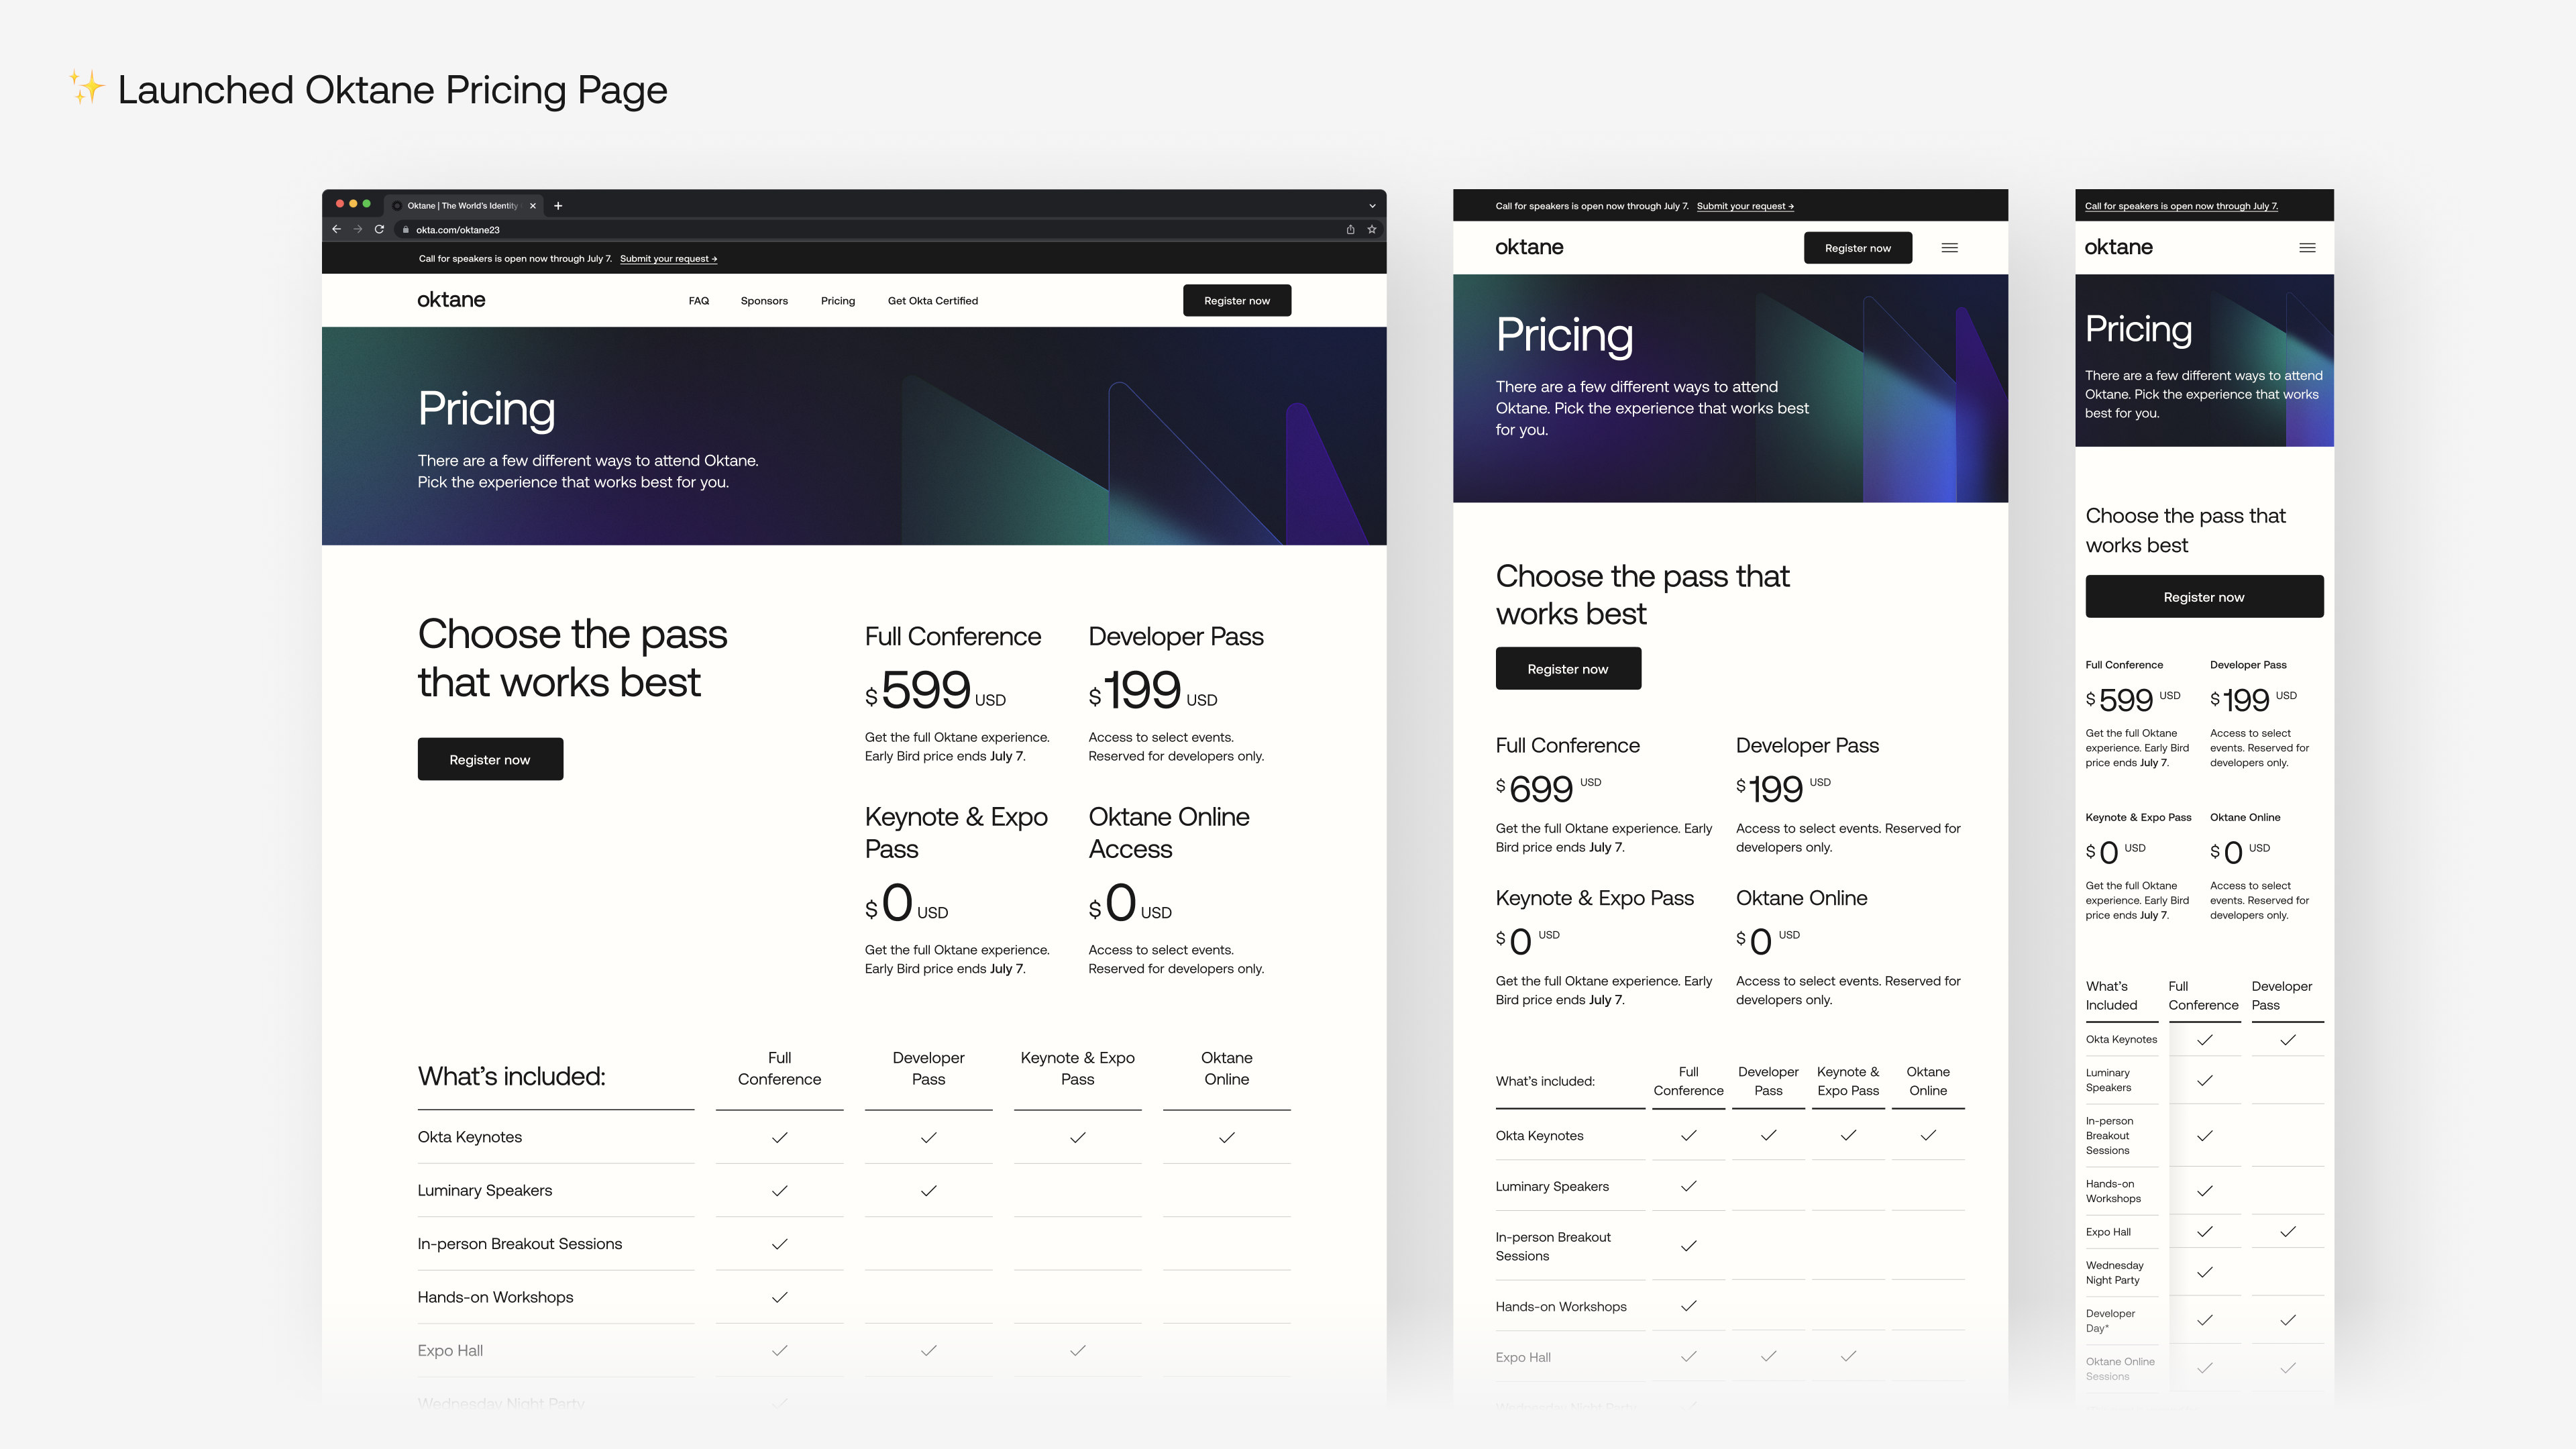Click the Launched Oktane Pricing Page title
The image size is (2576, 1449).
point(392,90)
